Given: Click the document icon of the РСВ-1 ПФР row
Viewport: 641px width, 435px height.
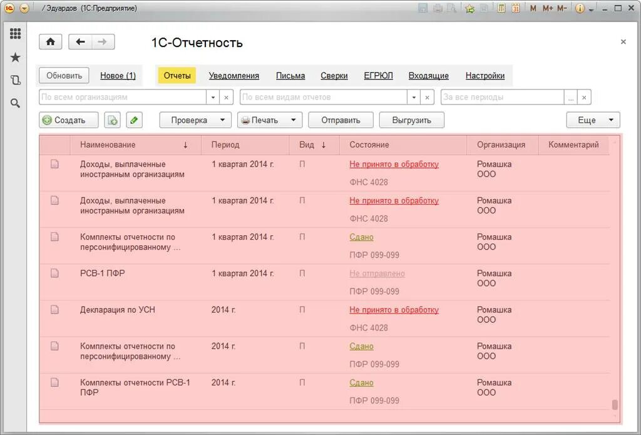Looking at the screenshot, I should 54,273.
